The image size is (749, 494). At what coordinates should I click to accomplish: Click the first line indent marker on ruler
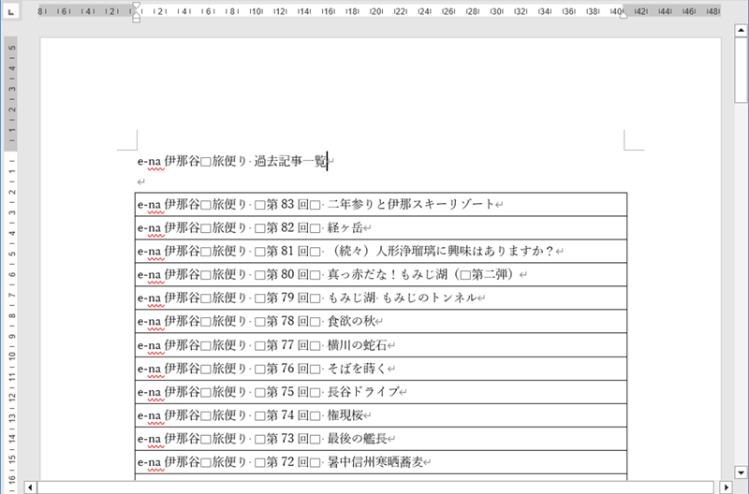[x=136, y=6]
